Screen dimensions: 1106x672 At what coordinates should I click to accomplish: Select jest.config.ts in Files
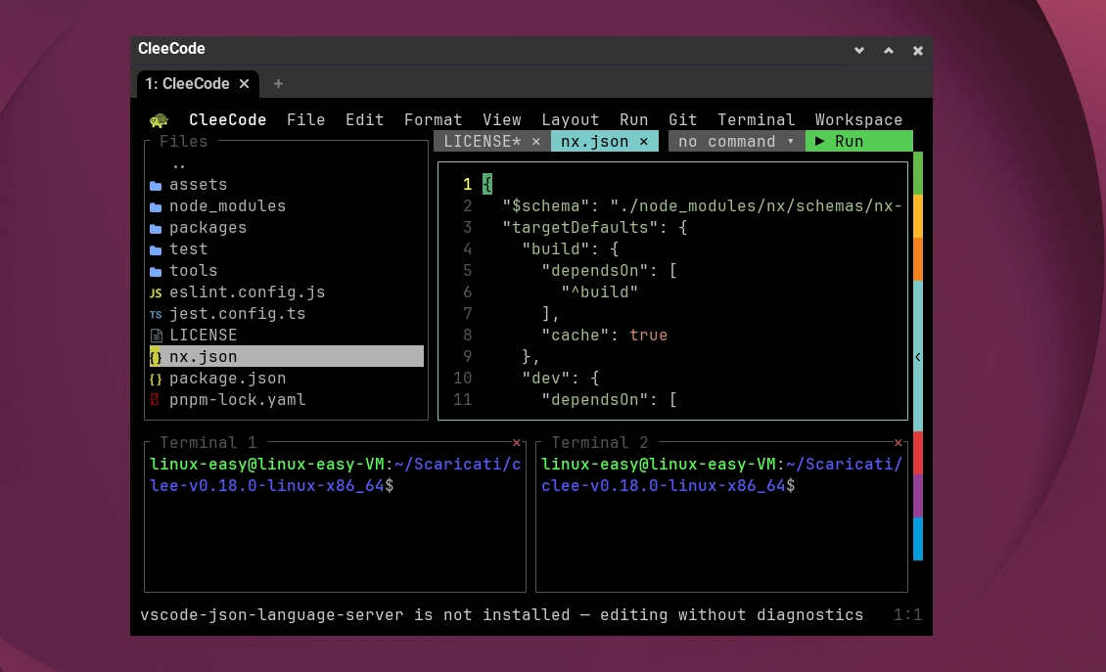(x=228, y=314)
